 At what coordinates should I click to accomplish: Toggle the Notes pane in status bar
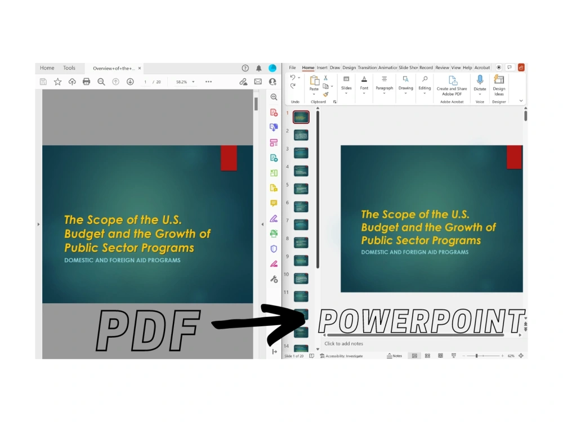point(394,356)
